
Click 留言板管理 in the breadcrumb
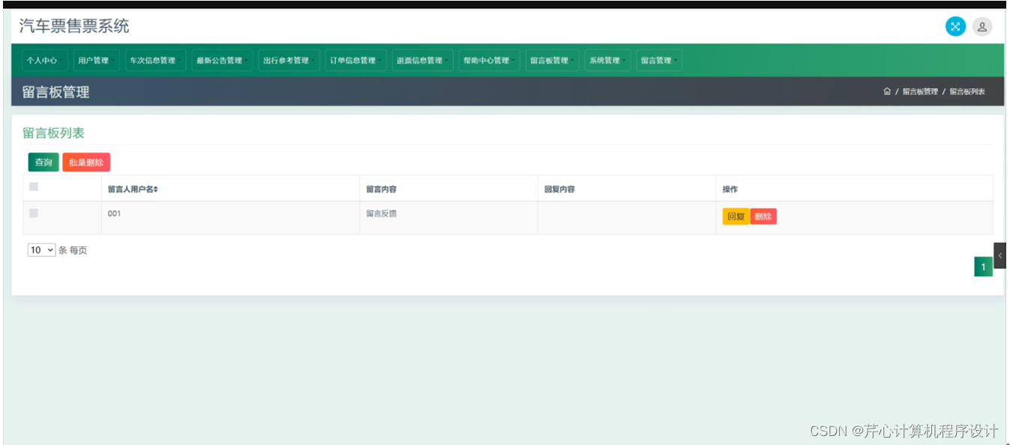(x=920, y=91)
